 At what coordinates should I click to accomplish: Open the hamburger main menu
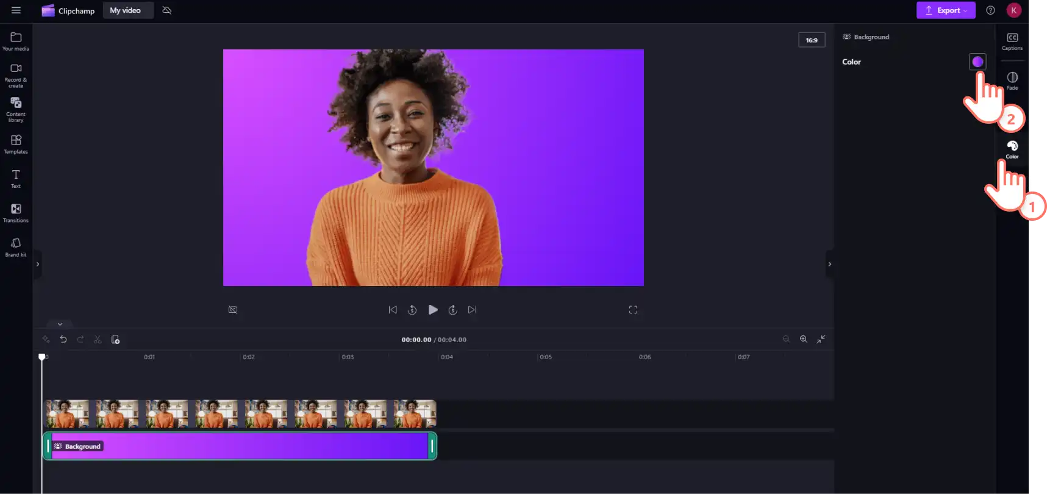tap(16, 10)
